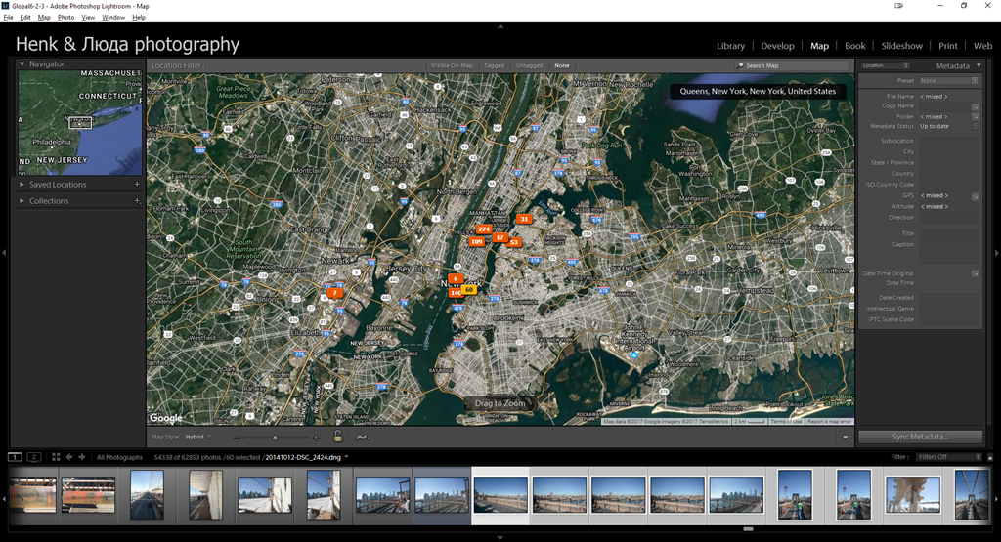Image resolution: width=1001 pixels, height=542 pixels.
Task: Open the Filters Off dropdown
Action: pyautogui.click(x=948, y=457)
